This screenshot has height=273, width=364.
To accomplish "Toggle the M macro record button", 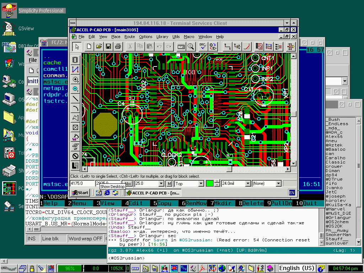I will [x=170, y=184].
